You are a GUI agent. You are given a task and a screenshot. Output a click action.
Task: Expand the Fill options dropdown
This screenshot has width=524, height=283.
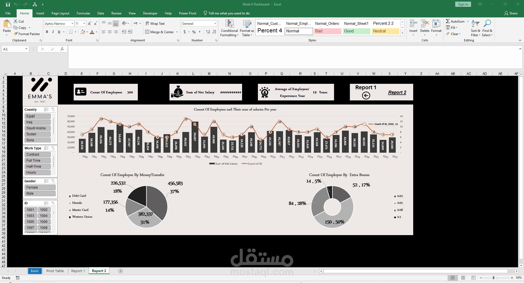pos(457,27)
